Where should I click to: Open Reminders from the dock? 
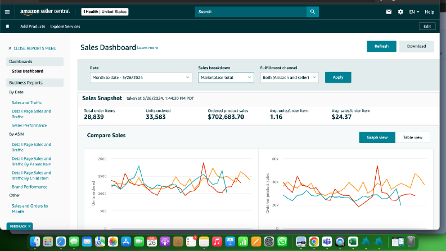[191, 241]
